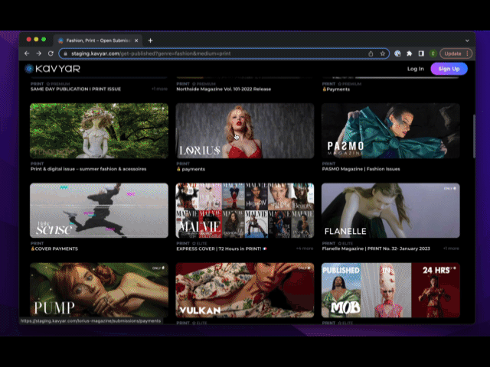Open the share icon in address bar
Viewport: 490px width, 367px height.
click(371, 54)
